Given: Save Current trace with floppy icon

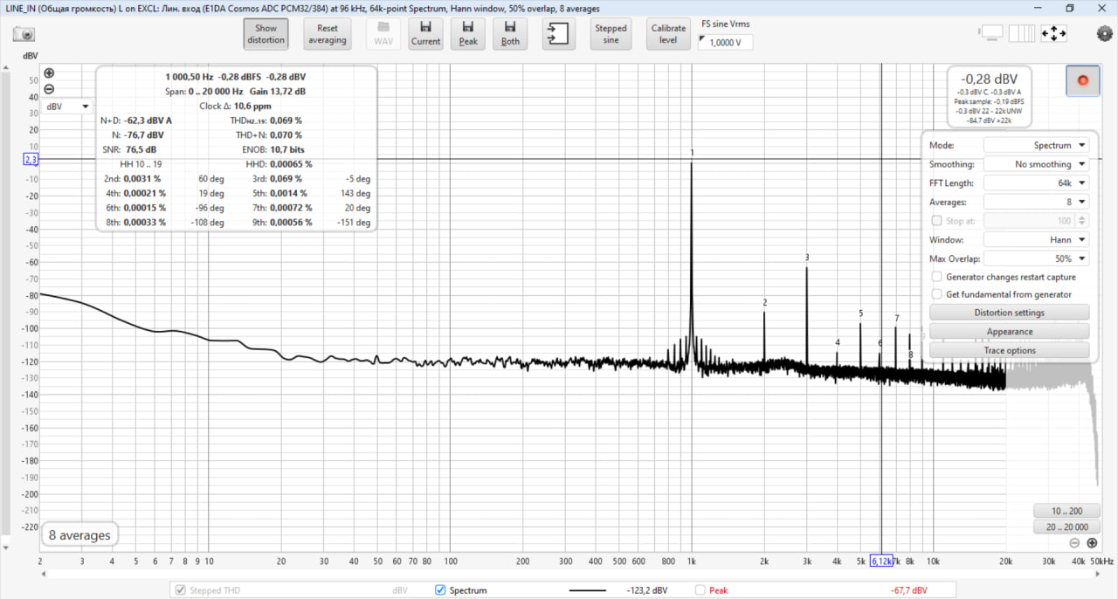Looking at the screenshot, I should [x=425, y=34].
